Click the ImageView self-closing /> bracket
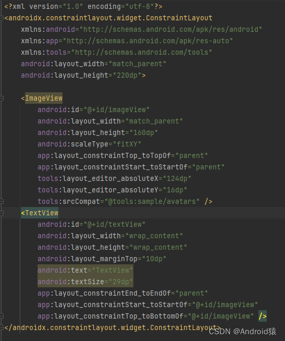 (x=208, y=202)
